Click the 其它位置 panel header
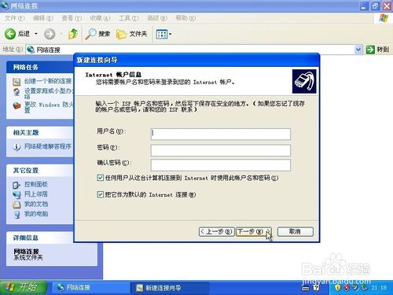The height and width of the screenshot is (295, 393). click(40, 171)
